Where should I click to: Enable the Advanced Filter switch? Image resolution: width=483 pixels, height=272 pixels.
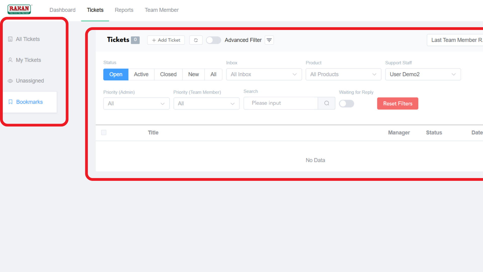(x=213, y=40)
